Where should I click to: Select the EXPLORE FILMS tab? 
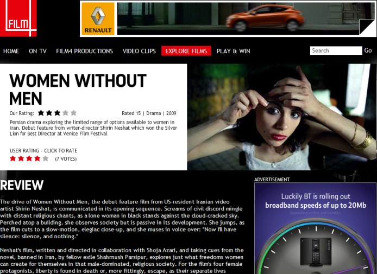pos(186,51)
